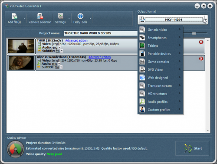Click the Remove selection toolbar icon
This screenshot has width=217, height=164.
pyautogui.click(x=40, y=16)
